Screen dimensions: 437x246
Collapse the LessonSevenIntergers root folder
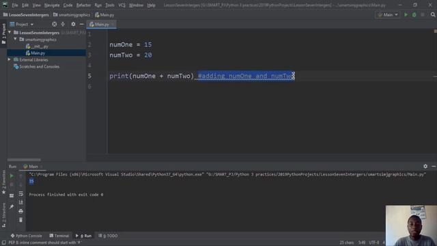click(x=10, y=33)
